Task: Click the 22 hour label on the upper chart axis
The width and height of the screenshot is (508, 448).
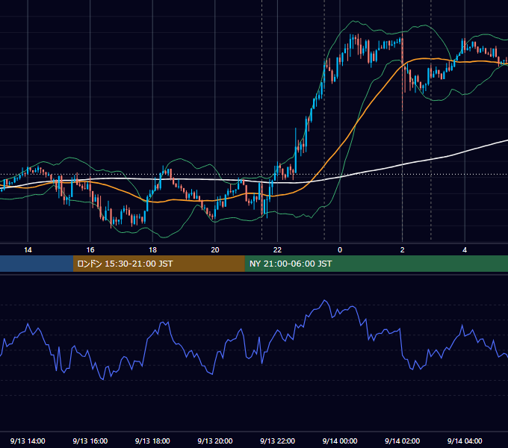Action: click(x=277, y=250)
